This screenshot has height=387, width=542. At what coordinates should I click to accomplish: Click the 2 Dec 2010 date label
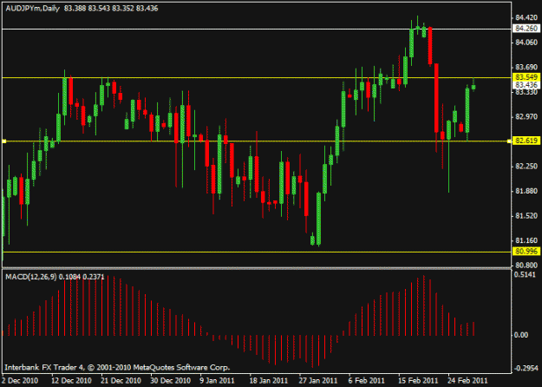point(22,381)
